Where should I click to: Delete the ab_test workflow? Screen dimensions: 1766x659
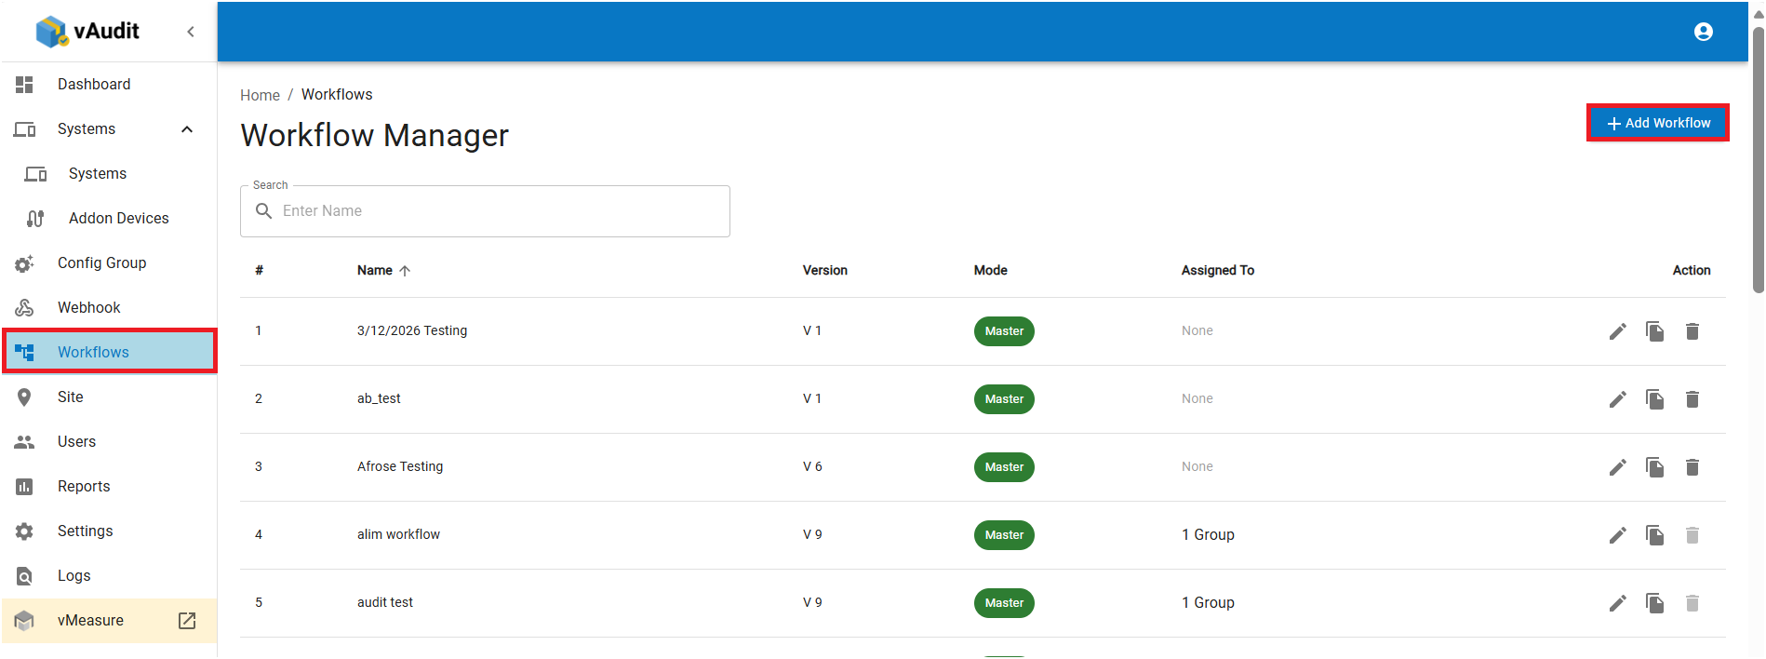coord(1692,399)
